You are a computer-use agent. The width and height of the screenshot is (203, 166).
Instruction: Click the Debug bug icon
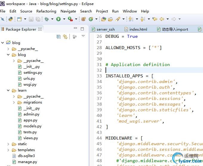pyautogui.click(x=47, y=19)
